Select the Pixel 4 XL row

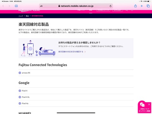click(x=76, y=97)
